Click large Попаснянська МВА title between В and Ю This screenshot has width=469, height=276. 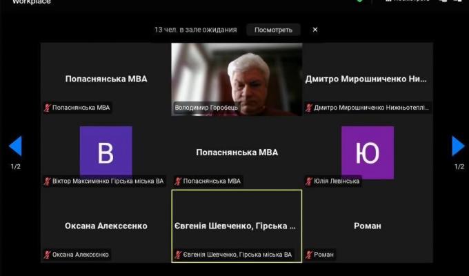point(237,152)
